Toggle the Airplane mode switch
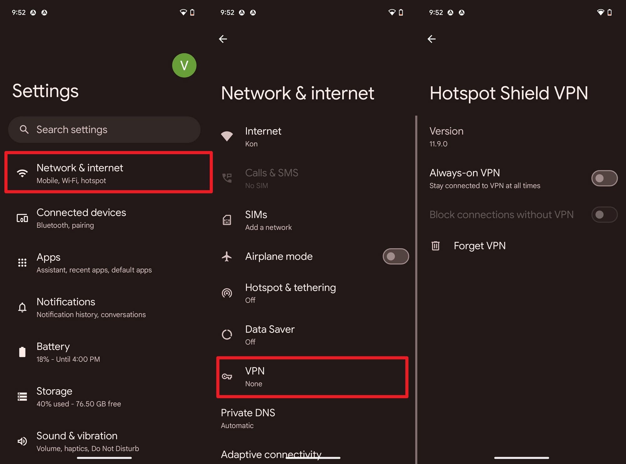Image resolution: width=626 pixels, height=464 pixels. pos(395,256)
